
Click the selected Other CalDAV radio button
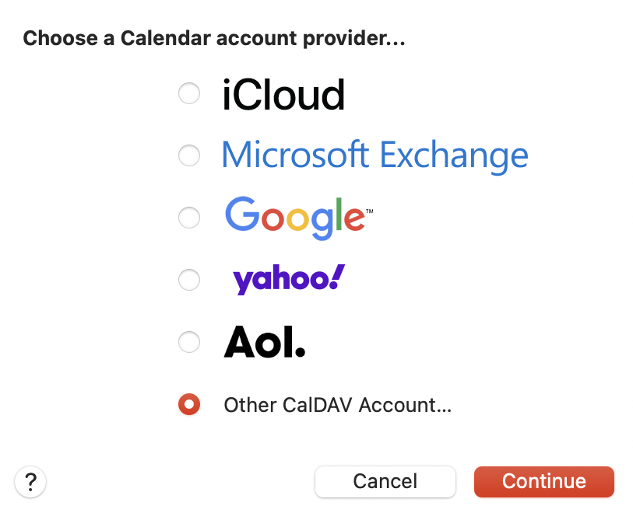coord(189,404)
